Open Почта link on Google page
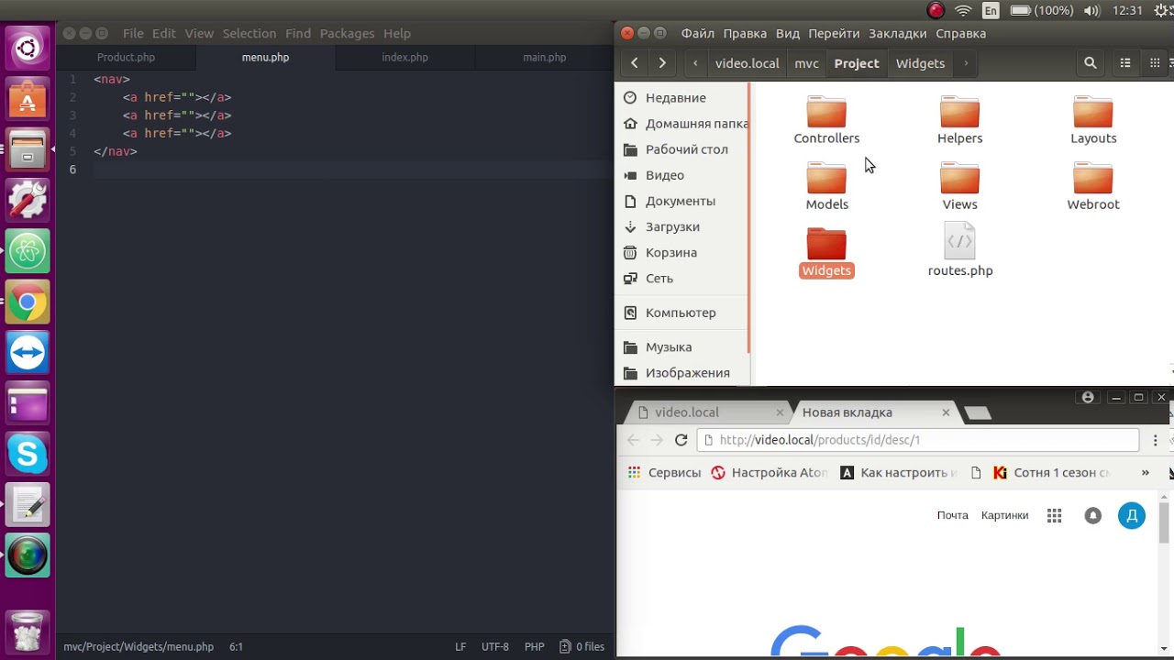The width and height of the screenshot is (1174, 660). pyautogui.click(x=953, y=515)
